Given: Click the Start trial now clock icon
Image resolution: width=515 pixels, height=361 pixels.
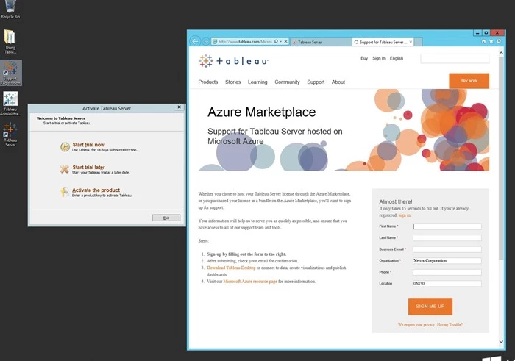Looking at the screenshot, I should tap(65, 147).
